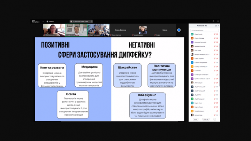Viewport: 251px width, 141px height.
Task: Open the more options ellipsis button
Action: (215, 119)
